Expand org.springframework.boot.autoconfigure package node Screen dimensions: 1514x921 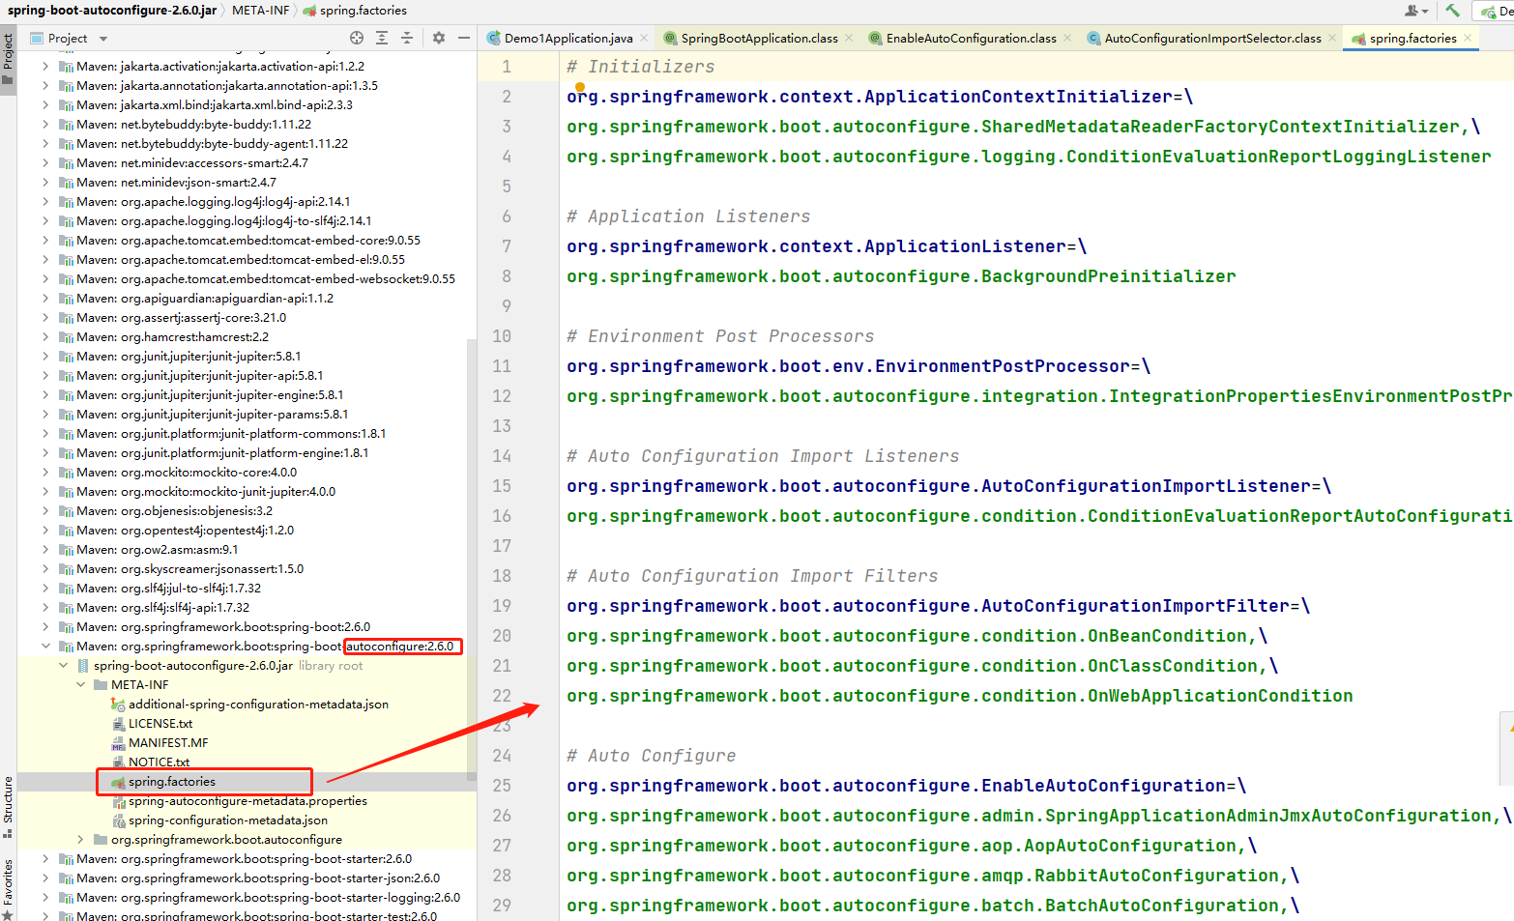coord(80,839)
